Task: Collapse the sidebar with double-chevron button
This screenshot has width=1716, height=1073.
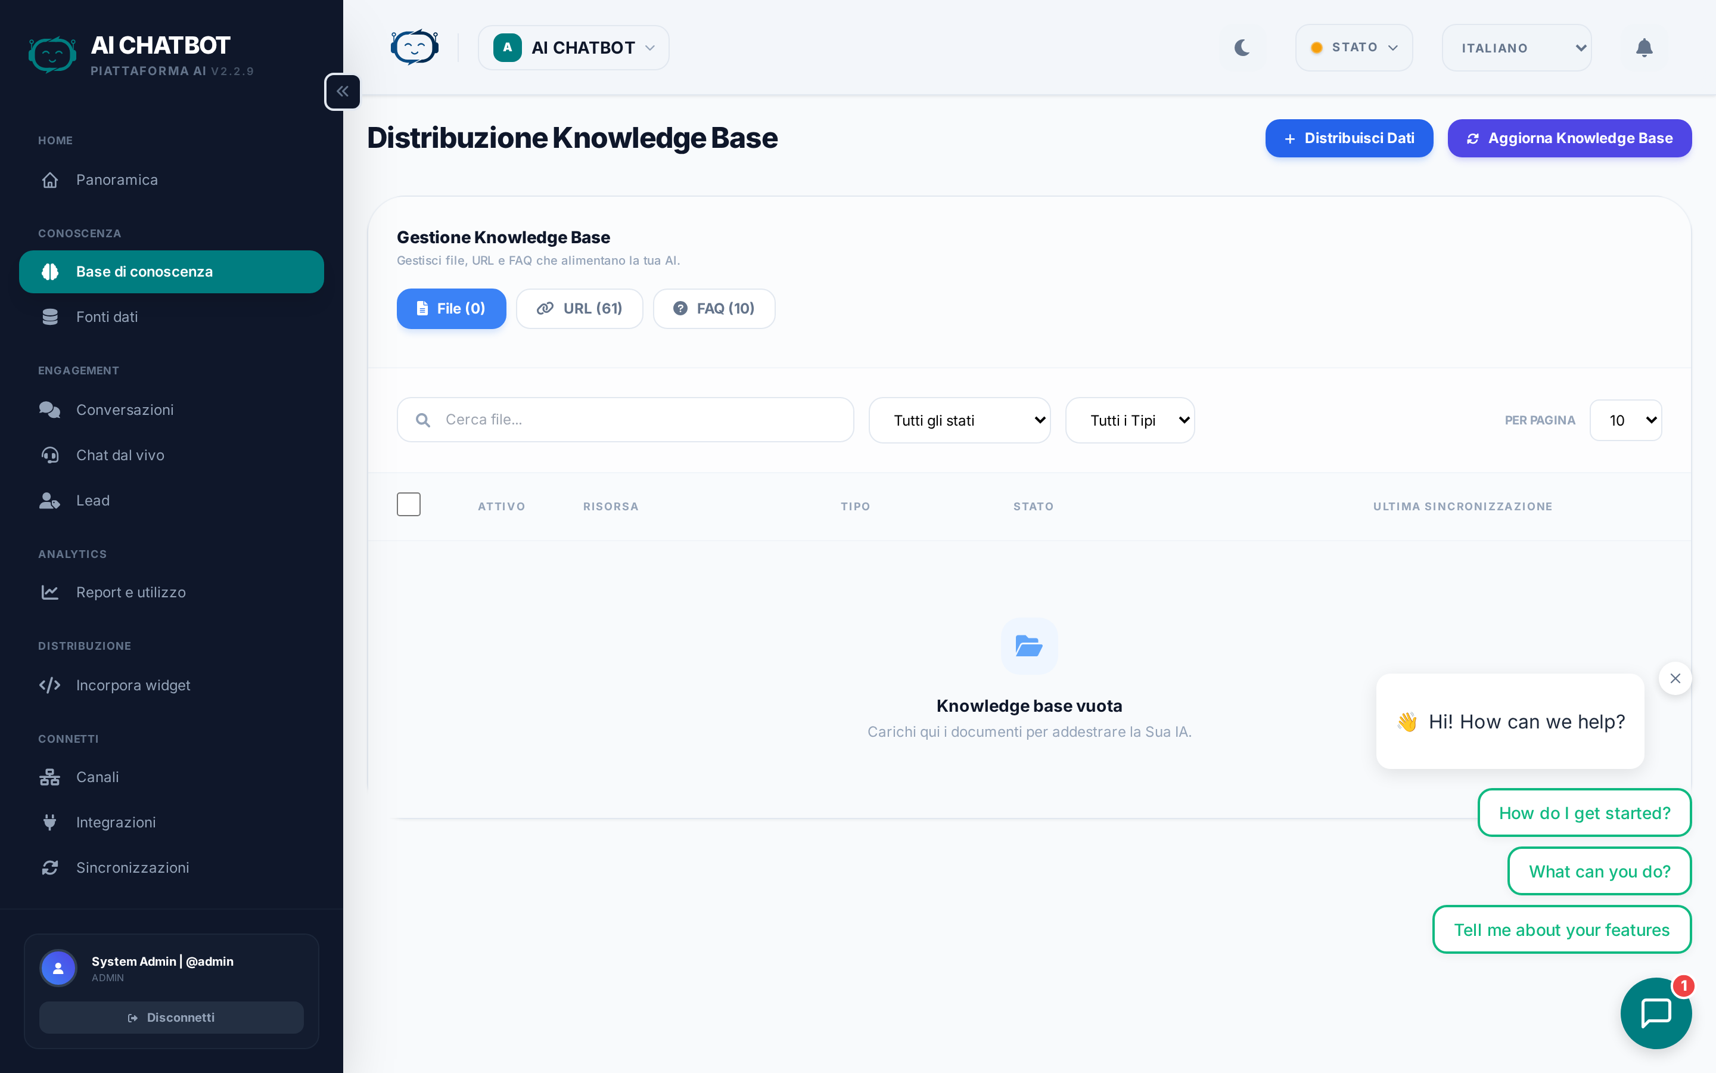Action: click(x=343, y=92)
